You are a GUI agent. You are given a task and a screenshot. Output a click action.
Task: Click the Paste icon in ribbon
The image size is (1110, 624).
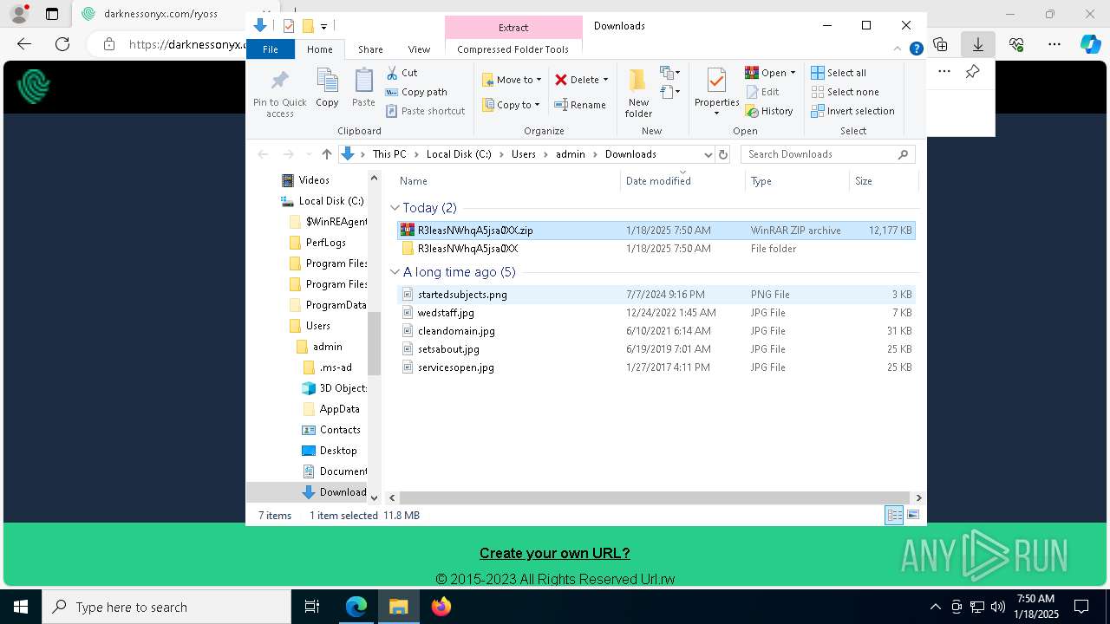coord(363,88)
